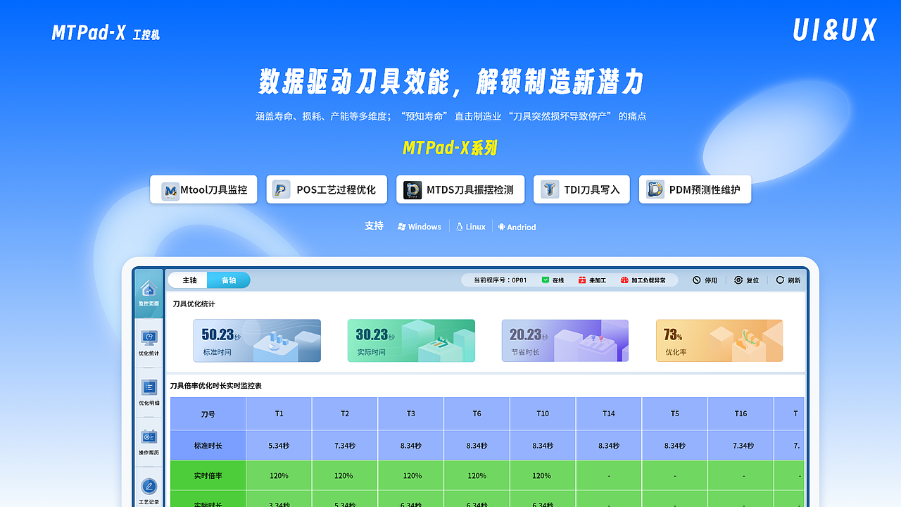Click the 30.23秒 实际时间 card
The width and height of the screenshot is (901, 507).
coord(411,341)
